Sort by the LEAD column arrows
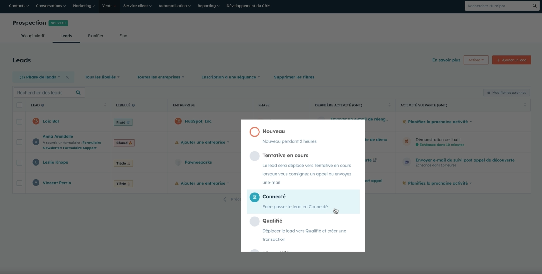 click(x=105, y=105)
